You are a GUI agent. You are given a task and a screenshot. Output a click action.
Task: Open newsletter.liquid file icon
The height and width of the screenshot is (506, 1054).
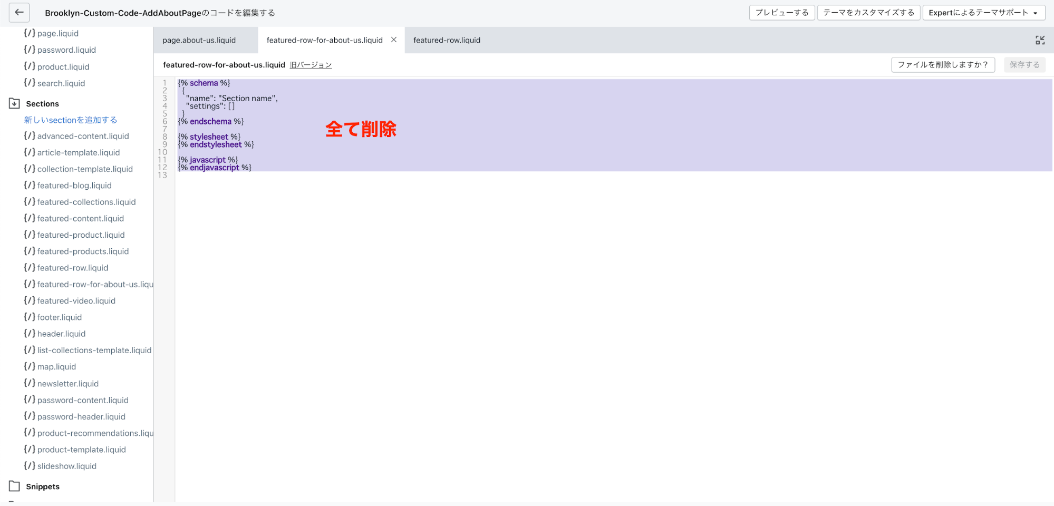click(30, 384)
